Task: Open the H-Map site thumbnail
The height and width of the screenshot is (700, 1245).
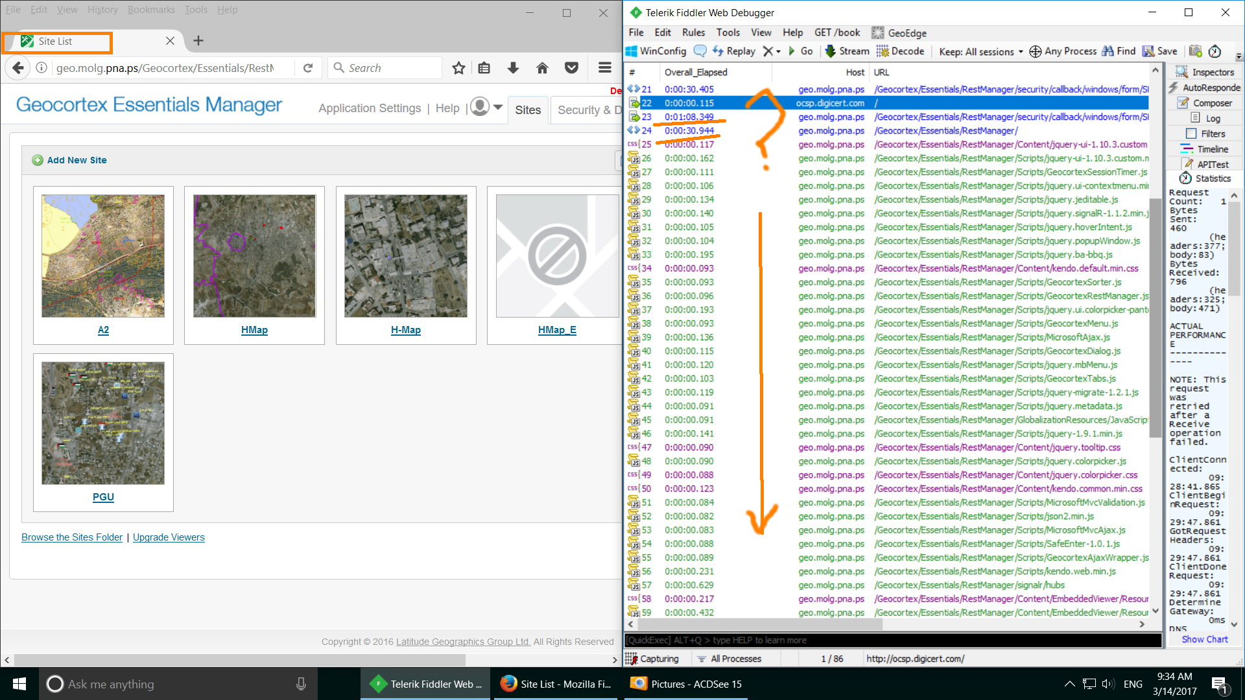Action: point(406,256)
